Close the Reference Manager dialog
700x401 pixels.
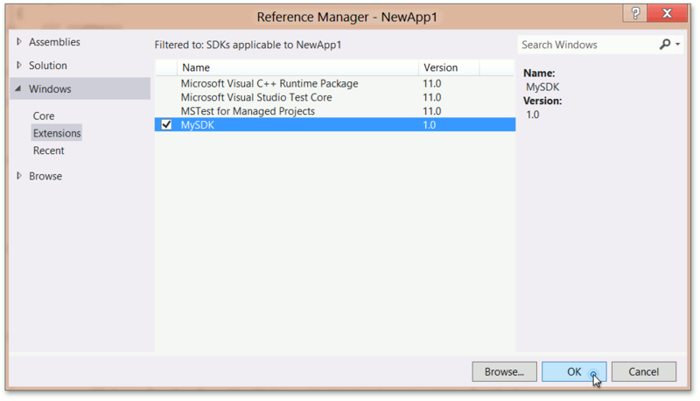667,13
